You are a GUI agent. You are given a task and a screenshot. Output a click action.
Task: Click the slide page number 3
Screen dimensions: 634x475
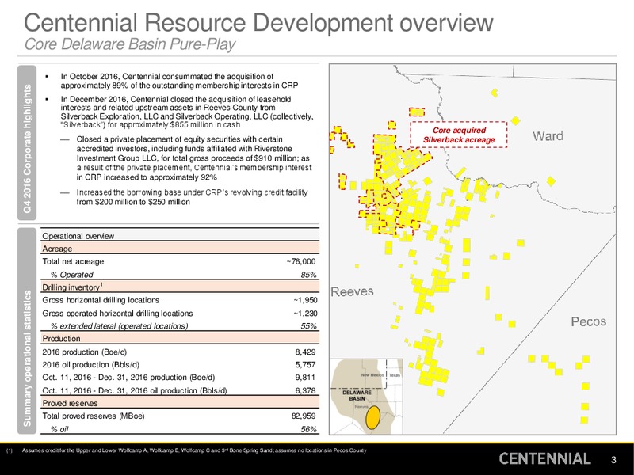coord(613,460)
